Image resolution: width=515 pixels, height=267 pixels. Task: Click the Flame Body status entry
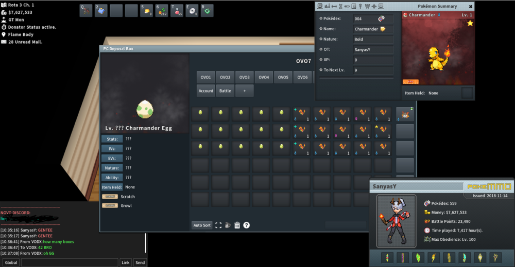[x=21, y=34]
